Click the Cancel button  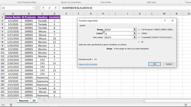point(169,64)
